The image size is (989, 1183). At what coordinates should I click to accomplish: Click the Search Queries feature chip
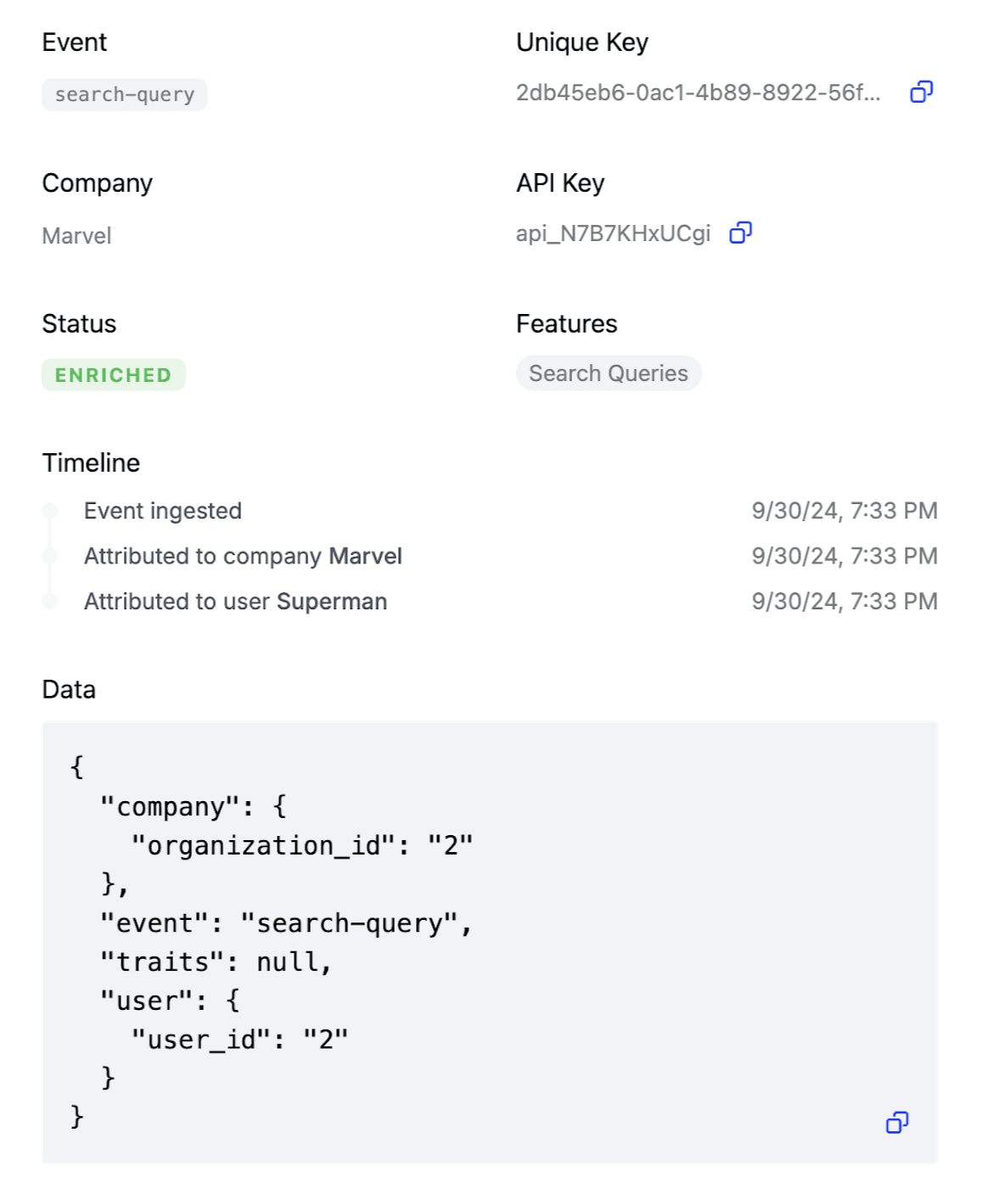608,373
